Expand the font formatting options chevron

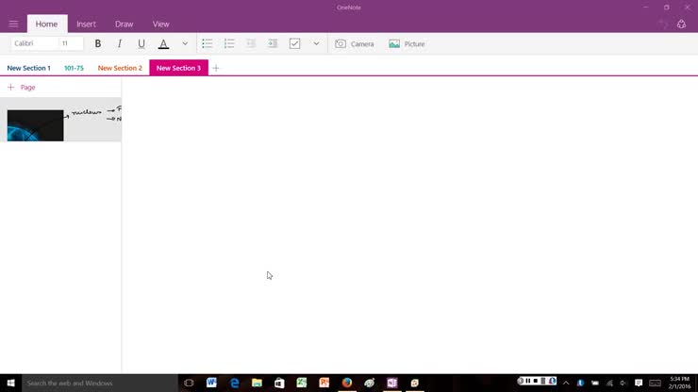tap(185, 43)
